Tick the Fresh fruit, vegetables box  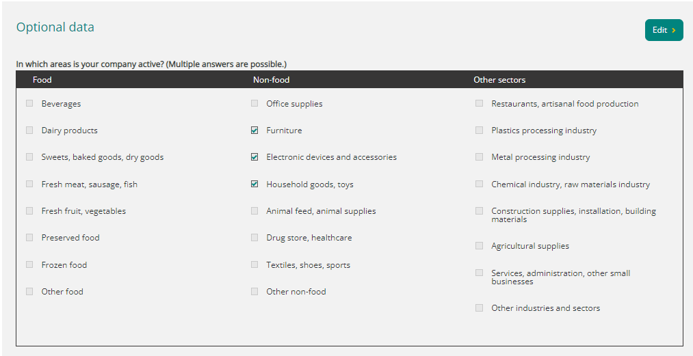pos(29,210)
